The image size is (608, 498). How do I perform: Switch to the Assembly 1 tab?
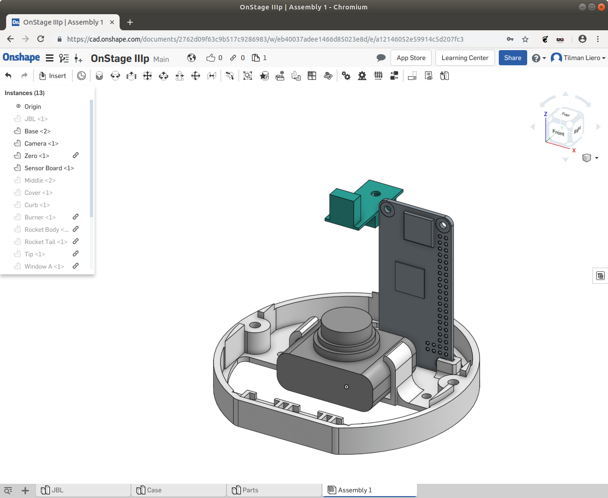(x=370, y=490)
